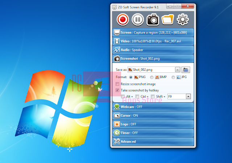This screenshot has width=232, height=163.
Task: Collapse the Screenshot Shot_002.png section
Action: 153,59
